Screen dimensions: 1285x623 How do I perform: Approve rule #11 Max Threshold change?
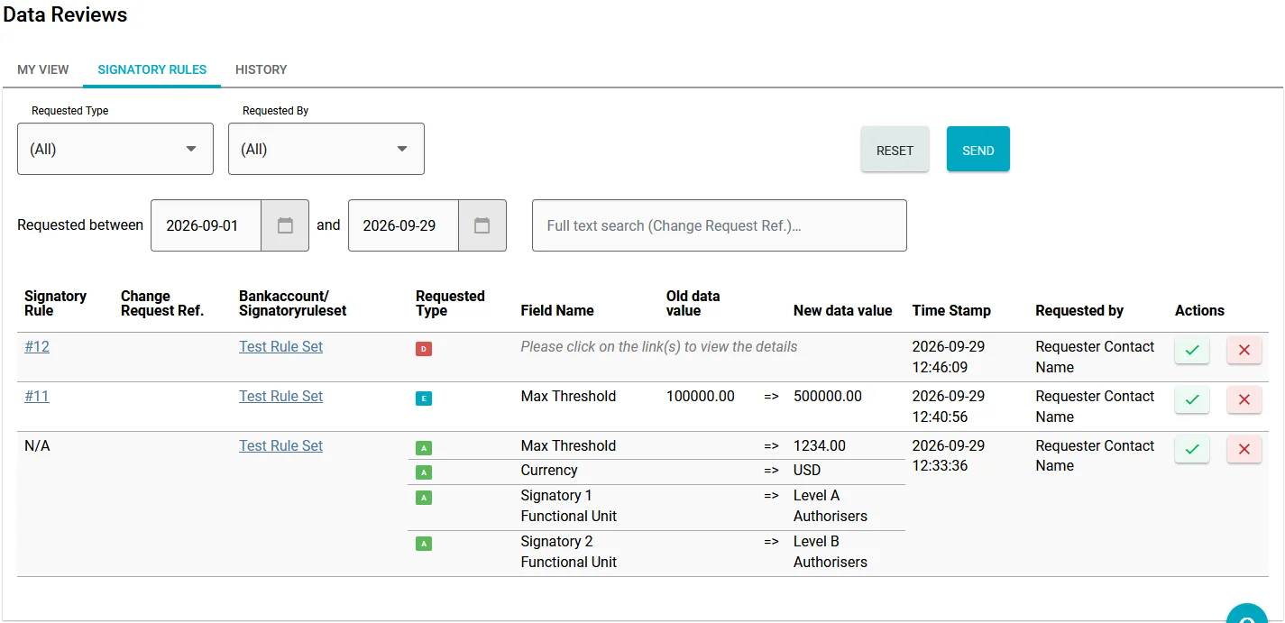[x=1191, y=399]
